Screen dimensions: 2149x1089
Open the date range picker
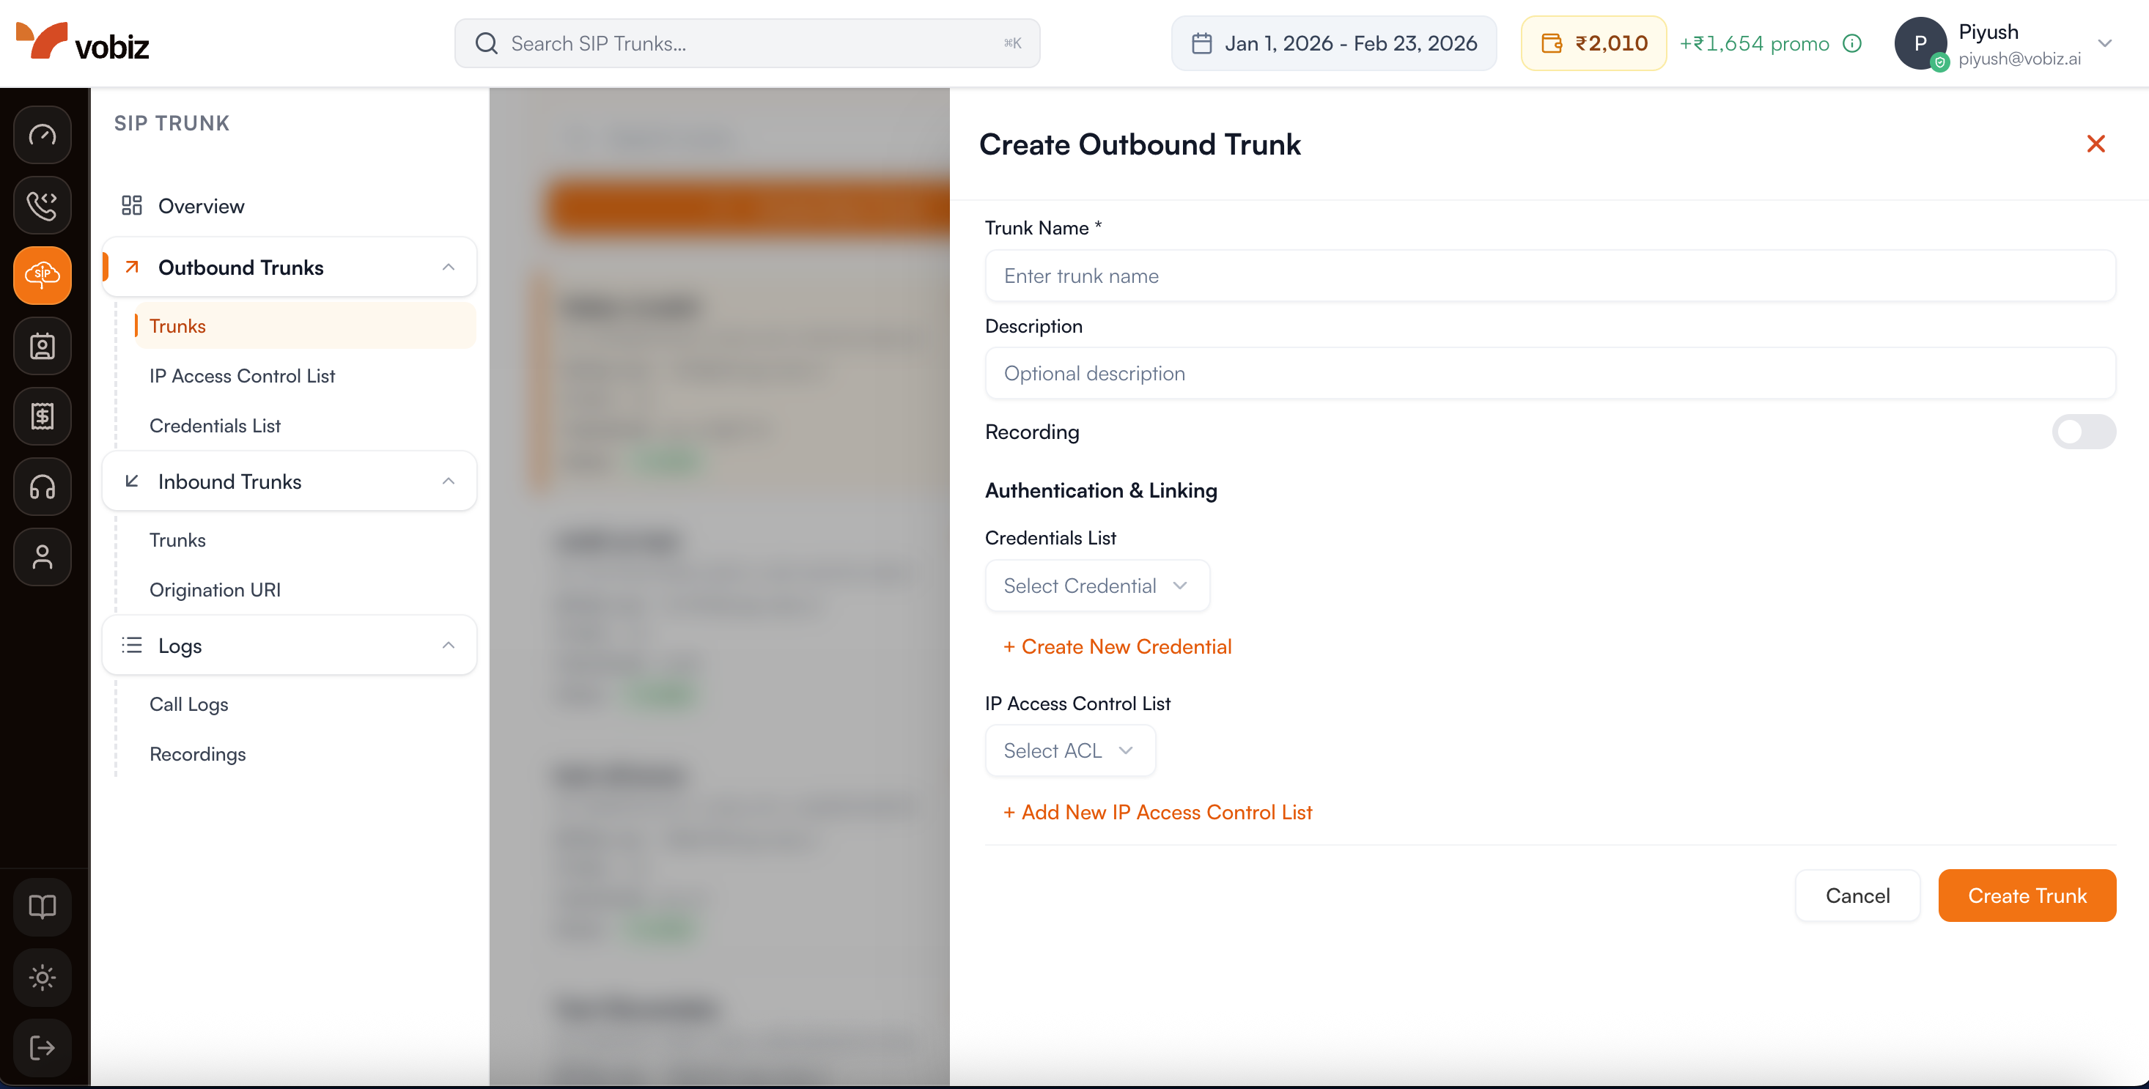1333,43
